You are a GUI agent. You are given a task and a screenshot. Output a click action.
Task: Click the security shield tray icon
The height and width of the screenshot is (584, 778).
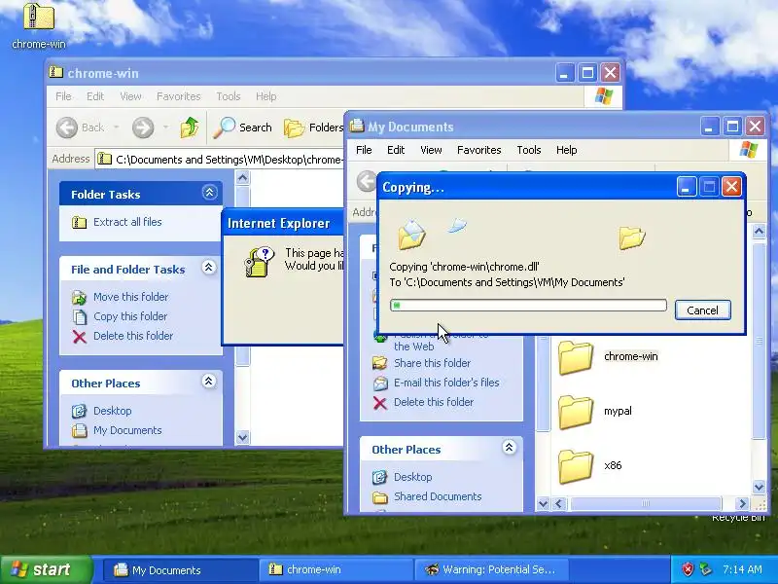click(688, 569)
